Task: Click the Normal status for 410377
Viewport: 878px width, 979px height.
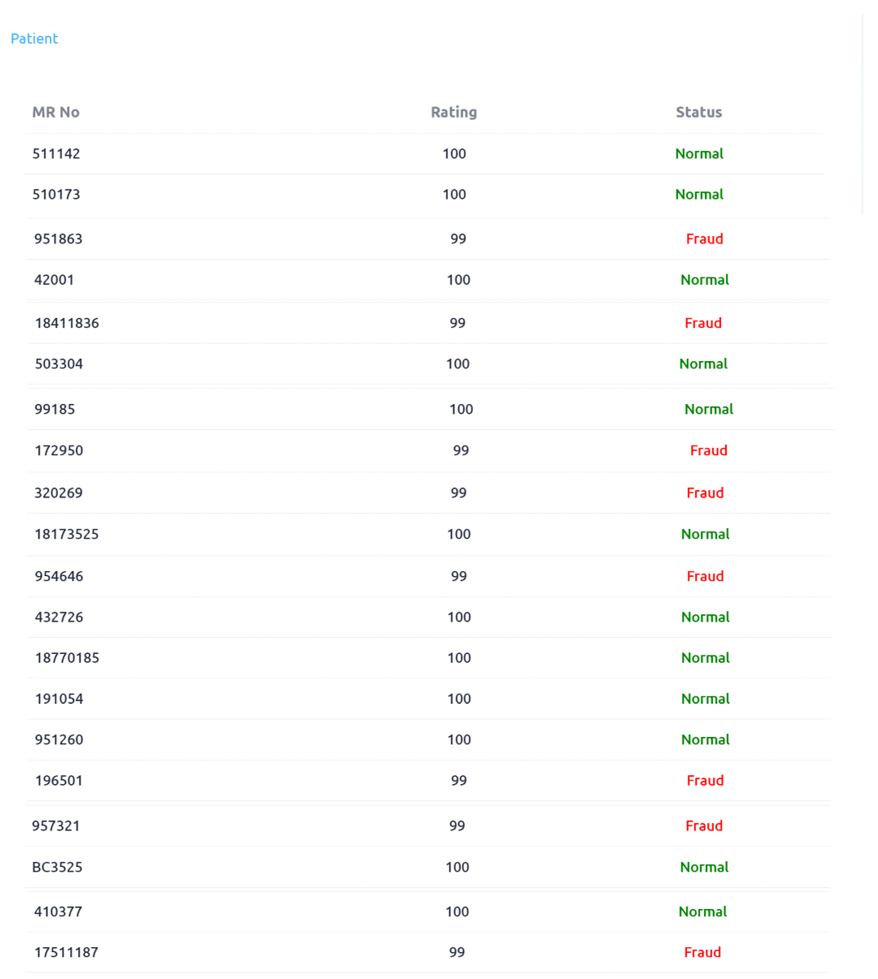Action: click(x=702, y=912)
